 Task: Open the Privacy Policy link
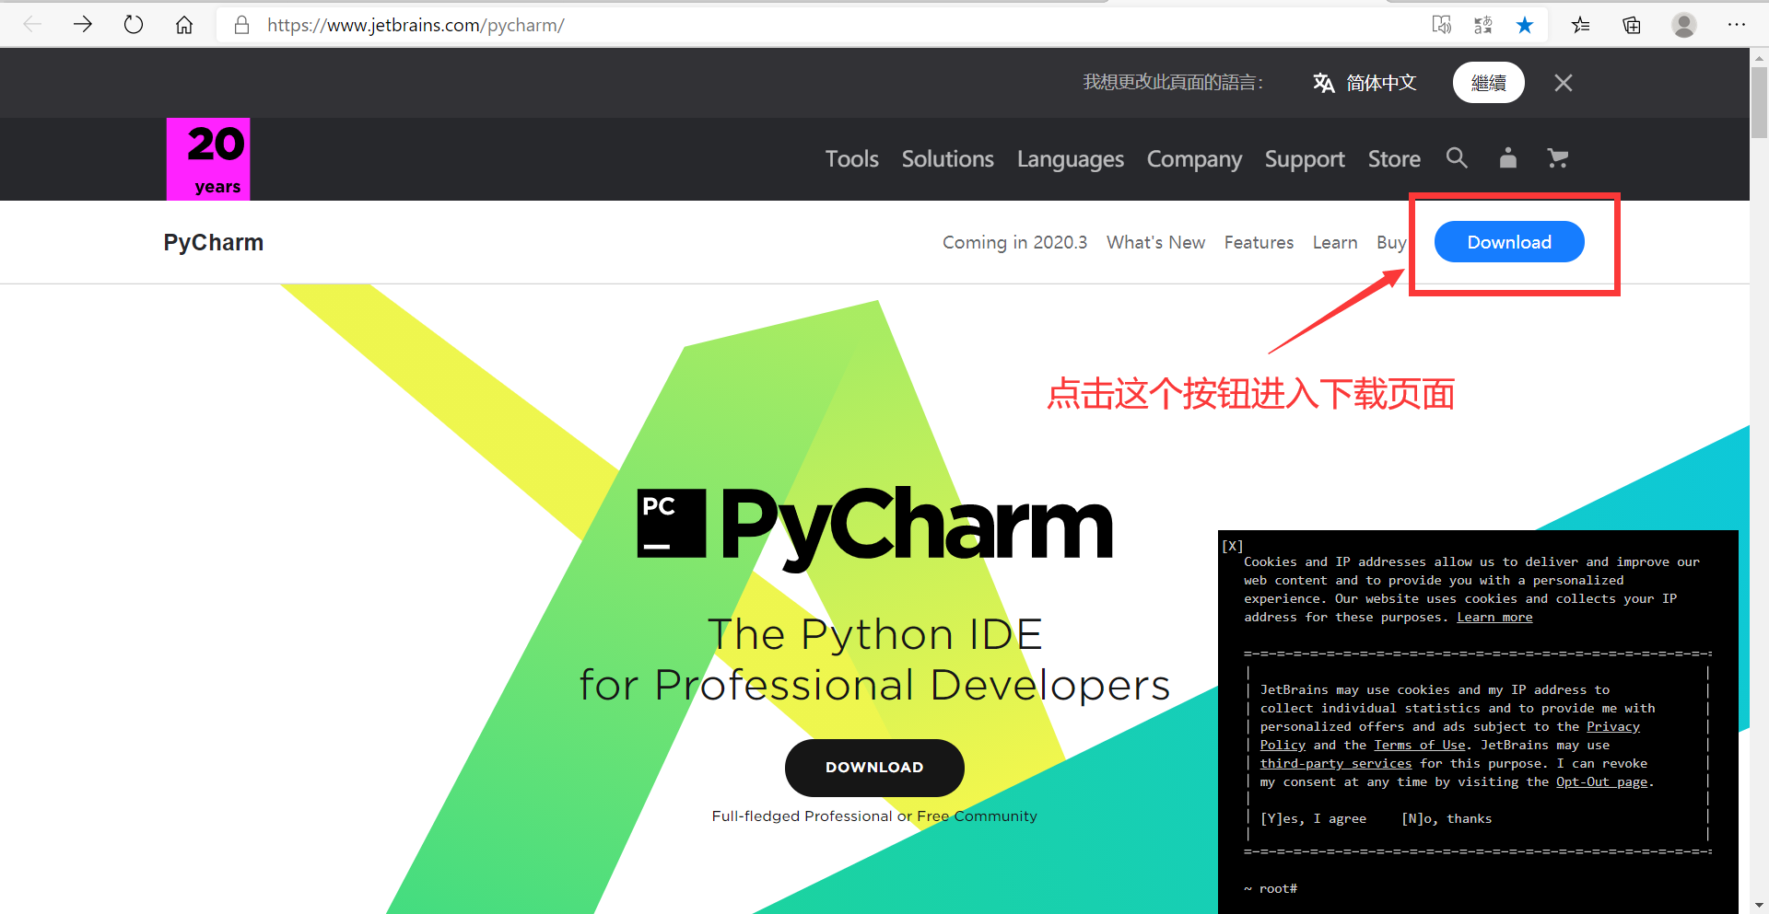(1613, 727)
